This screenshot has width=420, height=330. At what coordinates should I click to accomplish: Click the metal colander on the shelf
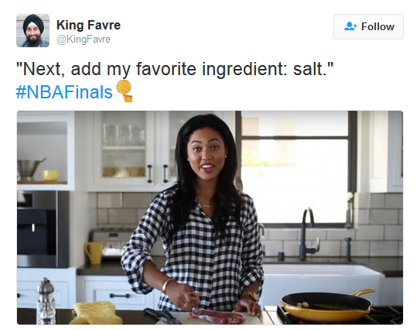pyautogui.click(x=30, y=169)
